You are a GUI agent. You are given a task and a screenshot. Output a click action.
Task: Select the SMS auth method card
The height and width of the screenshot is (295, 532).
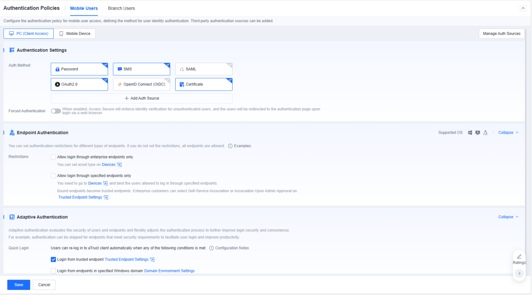point(142,69)
